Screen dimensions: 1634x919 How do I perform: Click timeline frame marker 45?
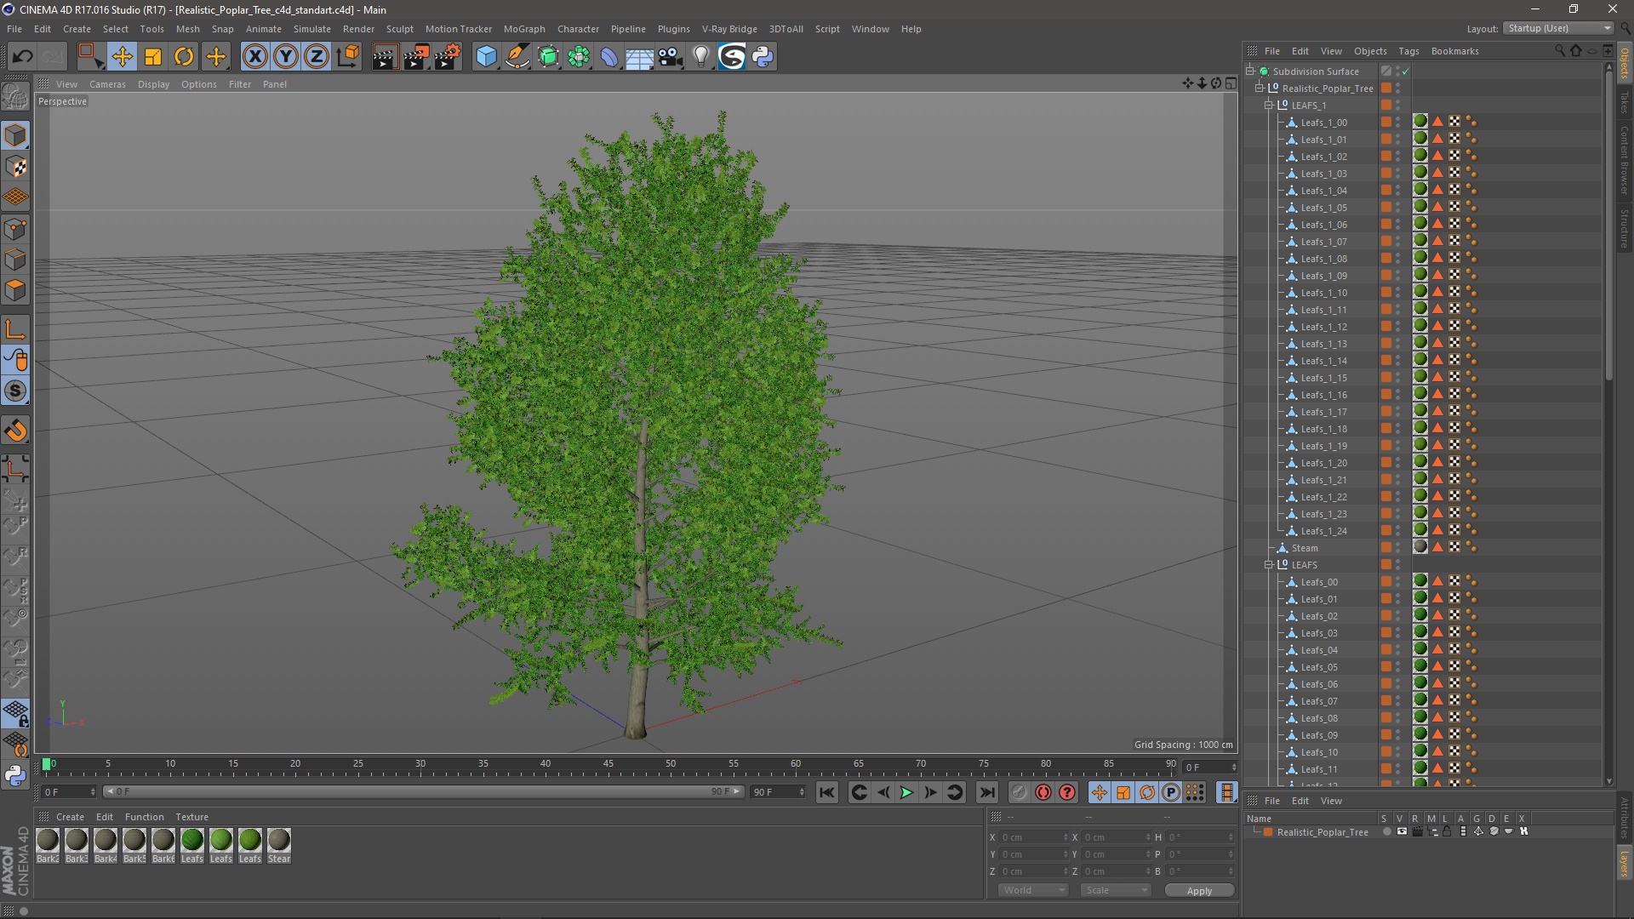pos(608,764)
